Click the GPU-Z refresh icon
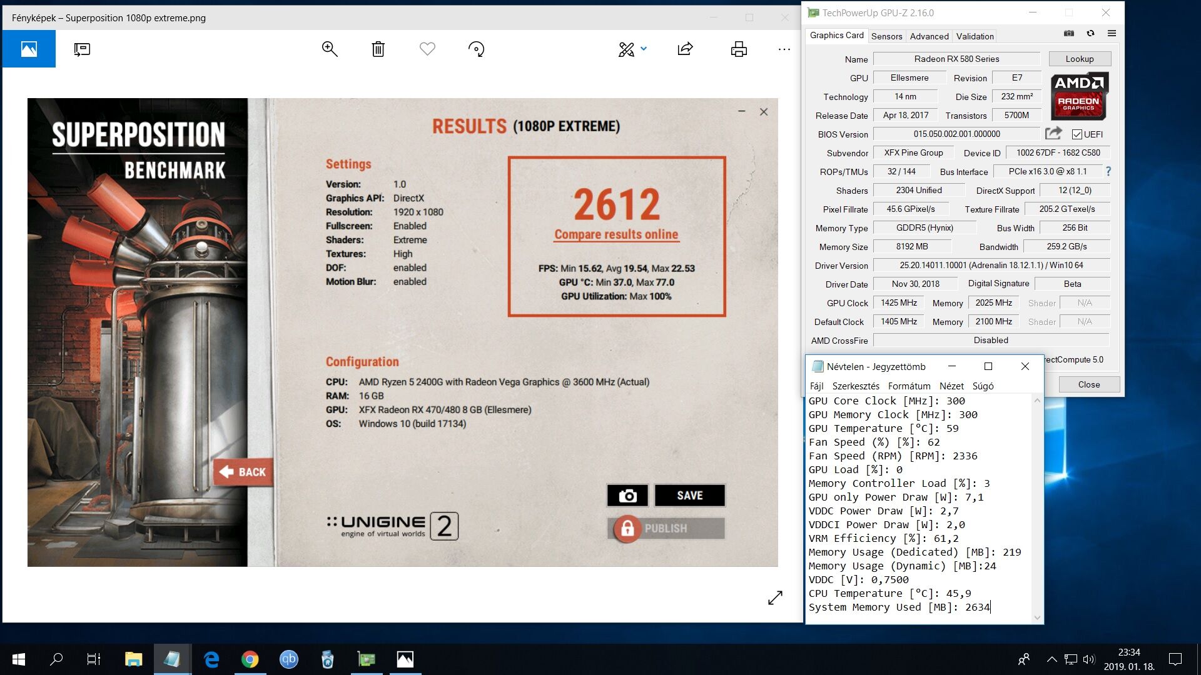This screenshot has width=1201, height=675. click(1090, 33)
